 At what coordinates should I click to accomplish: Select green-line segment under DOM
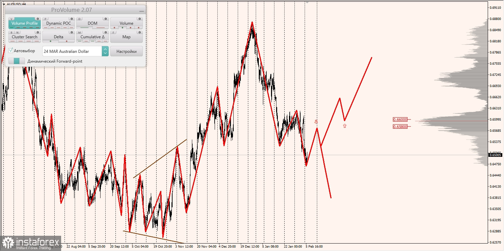pos(84,28)
